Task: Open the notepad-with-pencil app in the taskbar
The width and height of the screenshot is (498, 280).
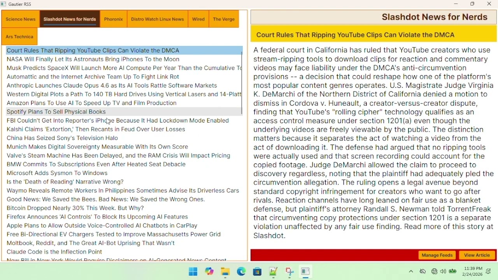Action: click(x=274, y=272)
